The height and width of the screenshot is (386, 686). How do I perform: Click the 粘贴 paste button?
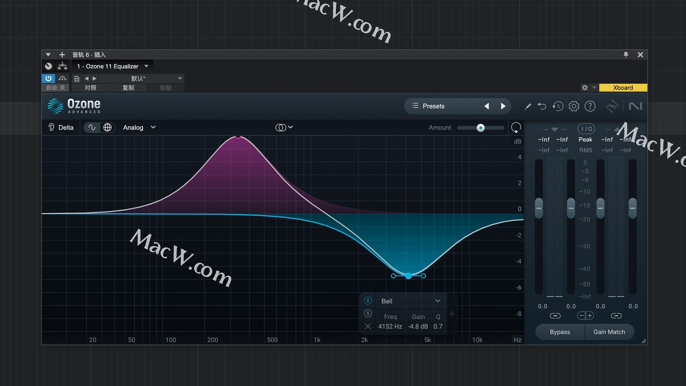[x=166, y=88]
